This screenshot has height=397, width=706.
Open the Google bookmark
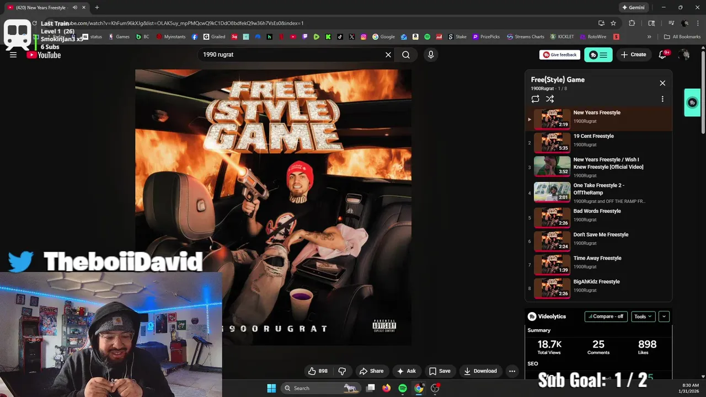[383, 37]
